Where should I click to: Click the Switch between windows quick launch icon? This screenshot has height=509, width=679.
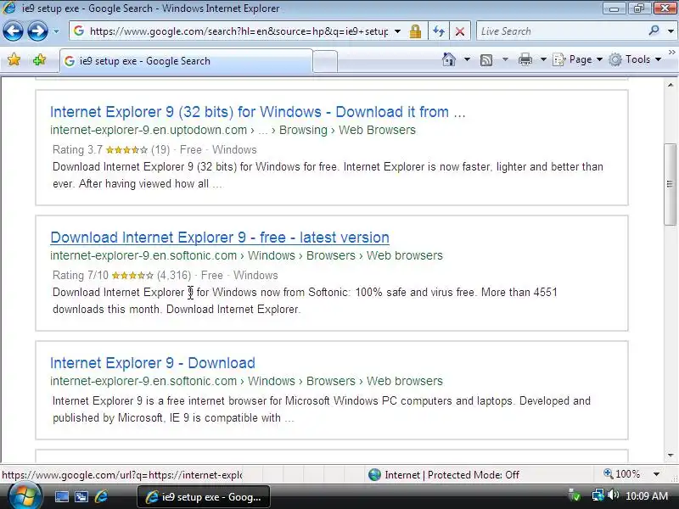point(81,496)
